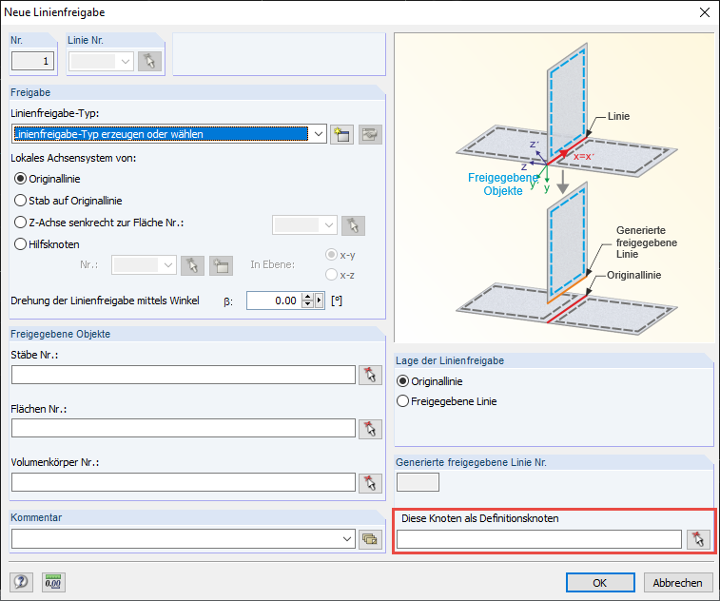This screenshot has height=601, width=720.
Task: Expand the Kommentar dropdown
Action: tap(347, 539)
